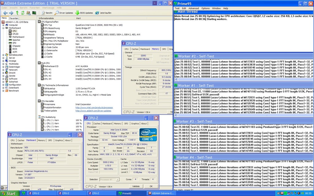
Task: Select BIOS in the AIDA64 tree
Action: pos(15,49)
